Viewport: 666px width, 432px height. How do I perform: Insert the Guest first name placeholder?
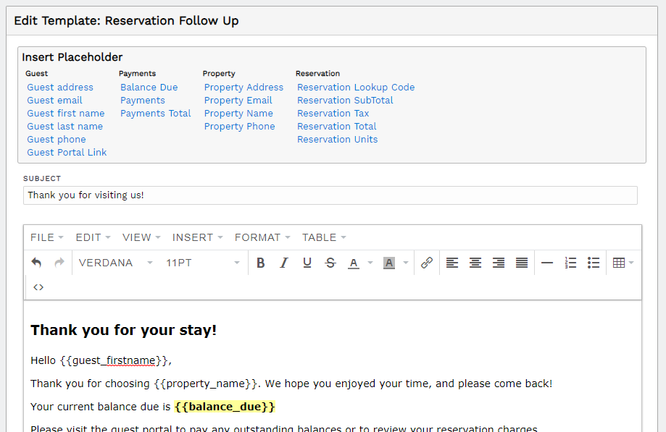[65, 113]
